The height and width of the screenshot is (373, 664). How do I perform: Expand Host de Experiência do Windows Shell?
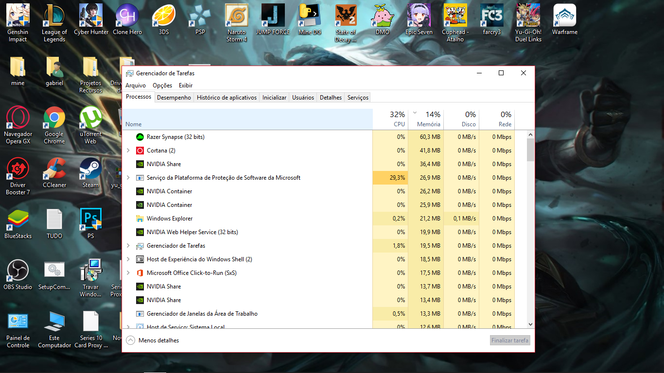[128, 259]
